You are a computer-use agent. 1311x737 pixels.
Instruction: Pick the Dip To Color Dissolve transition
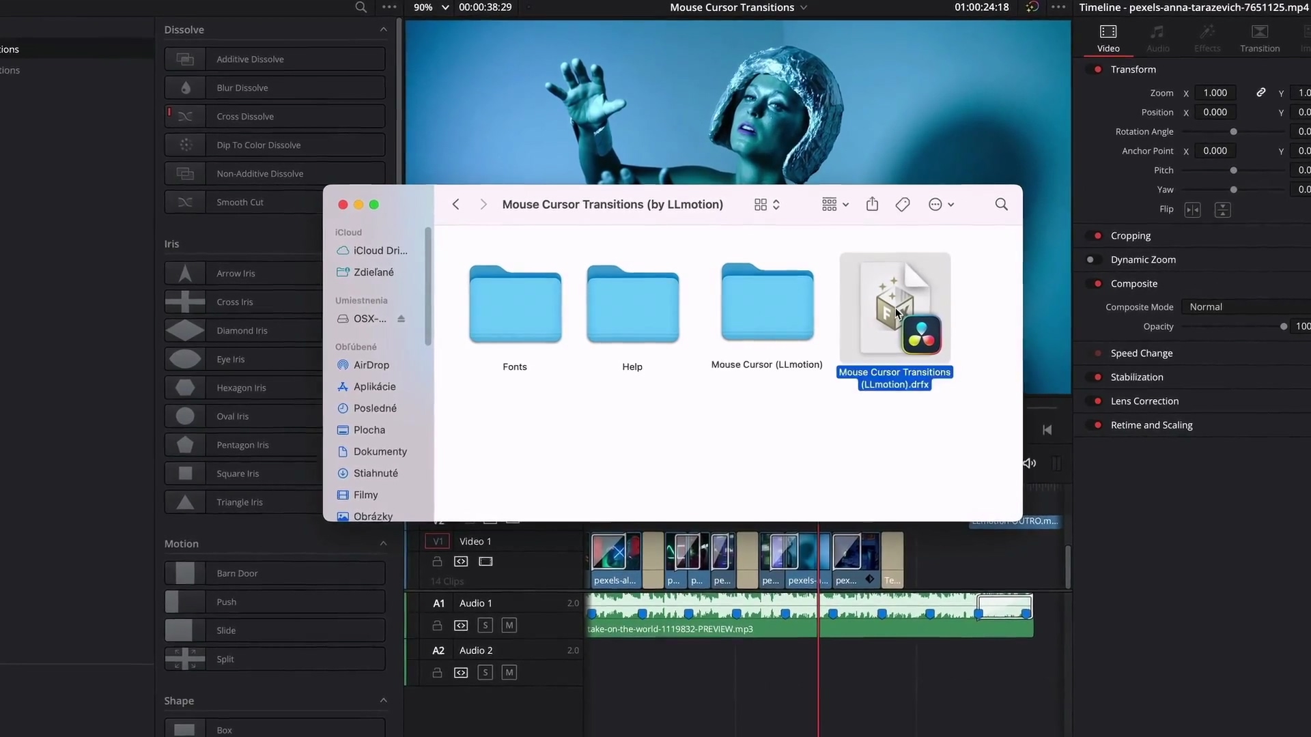pos(274,145)
